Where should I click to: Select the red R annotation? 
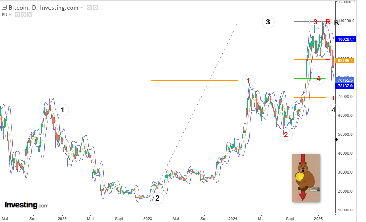click(328, 22)
